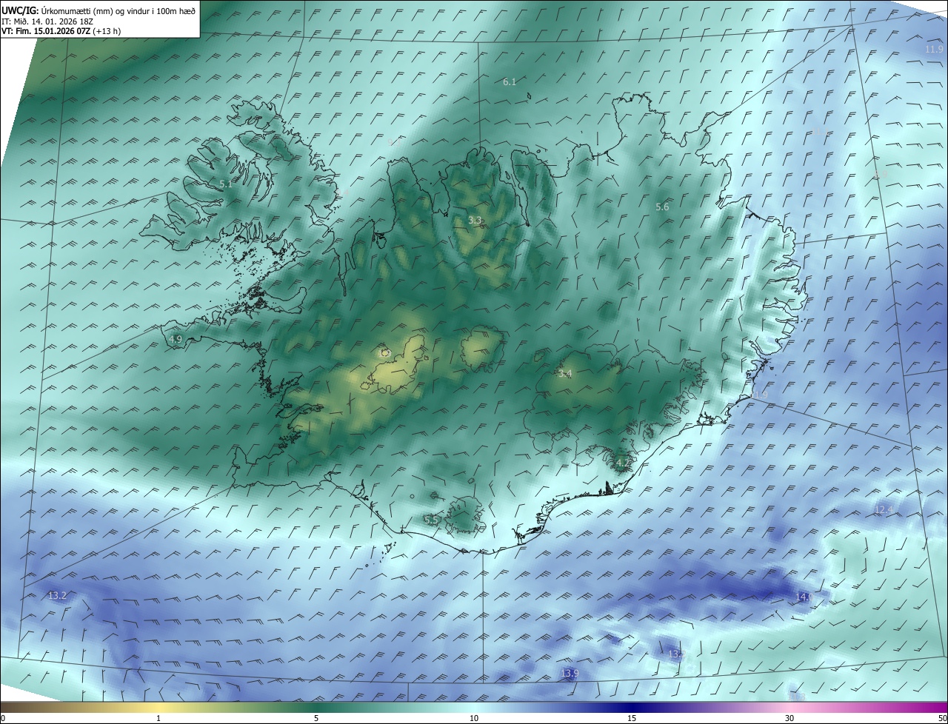Click the 3.4 value label on the map
This screenshot has width=948, height=724.
[x=564, y=374]
